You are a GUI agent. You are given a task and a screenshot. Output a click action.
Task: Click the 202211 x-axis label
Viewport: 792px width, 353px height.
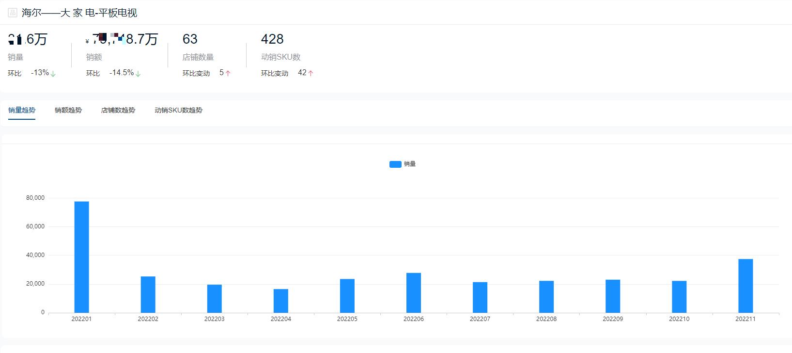[x=745, y=319]
